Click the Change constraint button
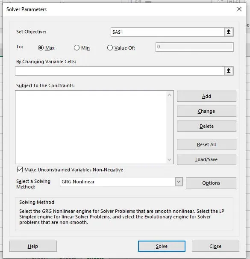 point(206,111)
